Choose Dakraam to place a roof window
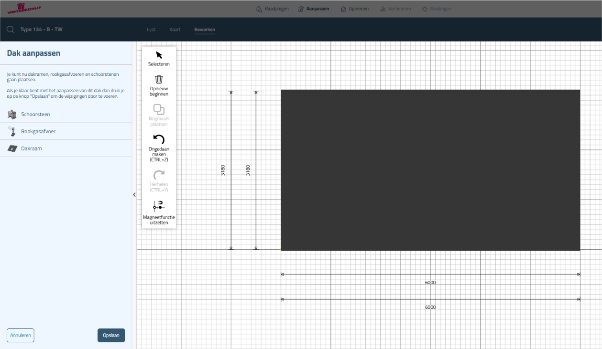The width and height of the screenshot is (602, 349). click(x=32, y=148)
